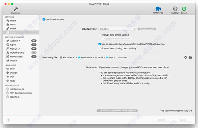Open the MySQL settings

point(13,49)
